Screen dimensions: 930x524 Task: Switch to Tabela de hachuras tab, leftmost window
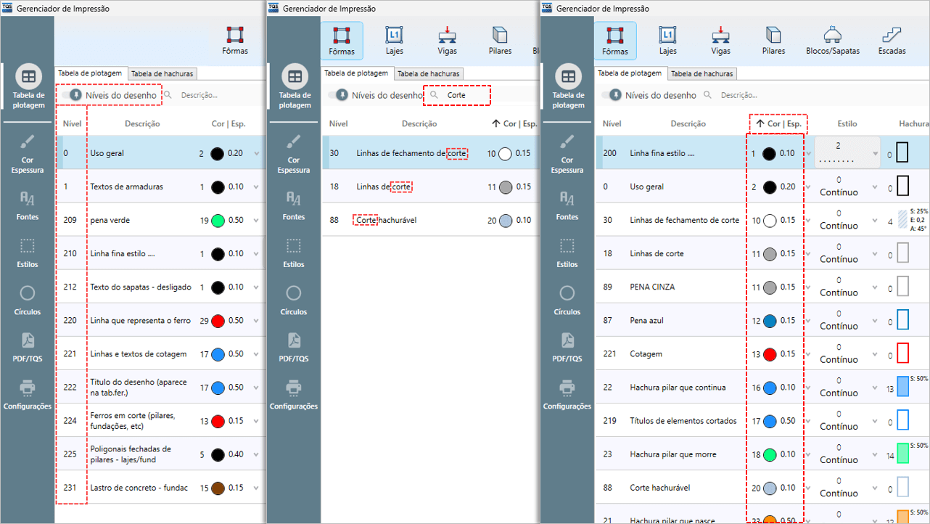[x=162, y=73]
